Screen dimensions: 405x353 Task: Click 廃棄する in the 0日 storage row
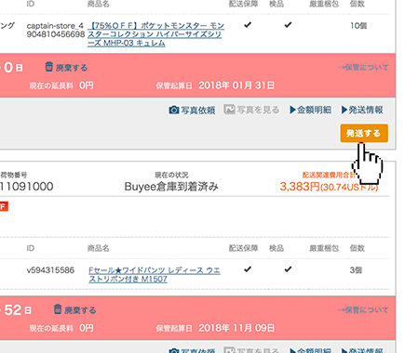click(72, 68)
